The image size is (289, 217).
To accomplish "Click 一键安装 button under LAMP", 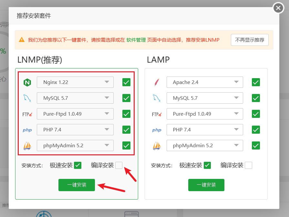I will point(206,185).
